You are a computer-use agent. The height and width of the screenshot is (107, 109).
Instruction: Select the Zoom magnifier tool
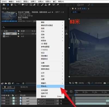tap(15, 5)
